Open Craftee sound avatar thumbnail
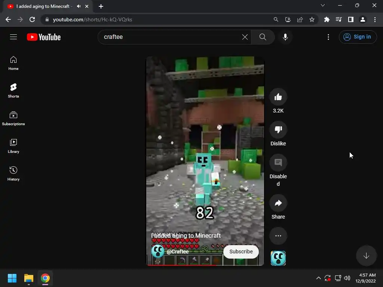The height and width of the screenshot is (287, 383). pos(278,258)
